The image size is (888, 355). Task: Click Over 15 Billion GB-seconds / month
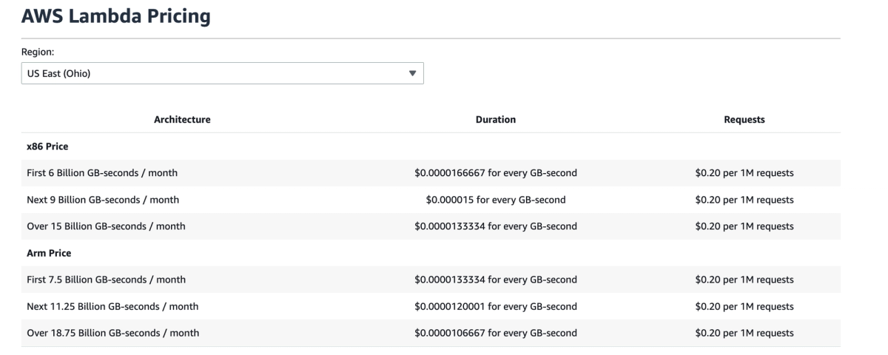[x=106, y=226]
